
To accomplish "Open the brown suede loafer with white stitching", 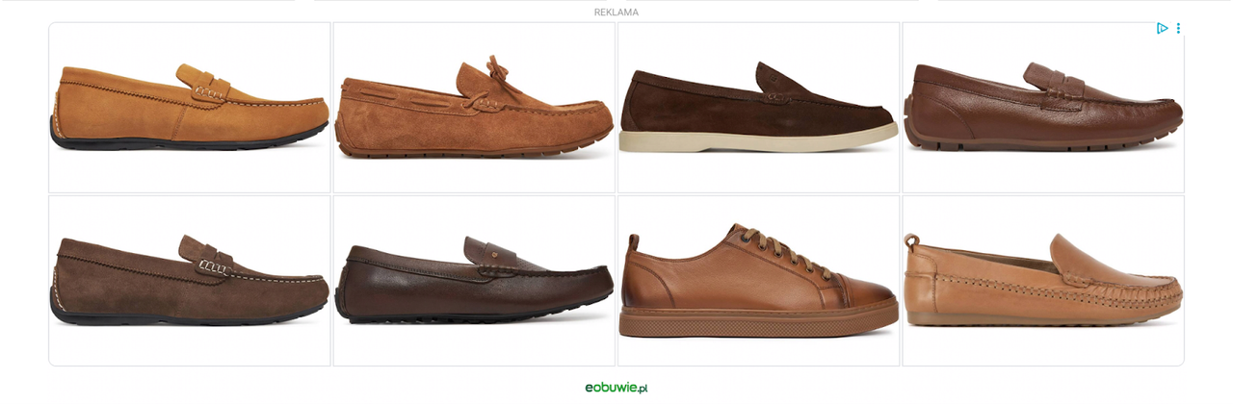I will 190,281.
